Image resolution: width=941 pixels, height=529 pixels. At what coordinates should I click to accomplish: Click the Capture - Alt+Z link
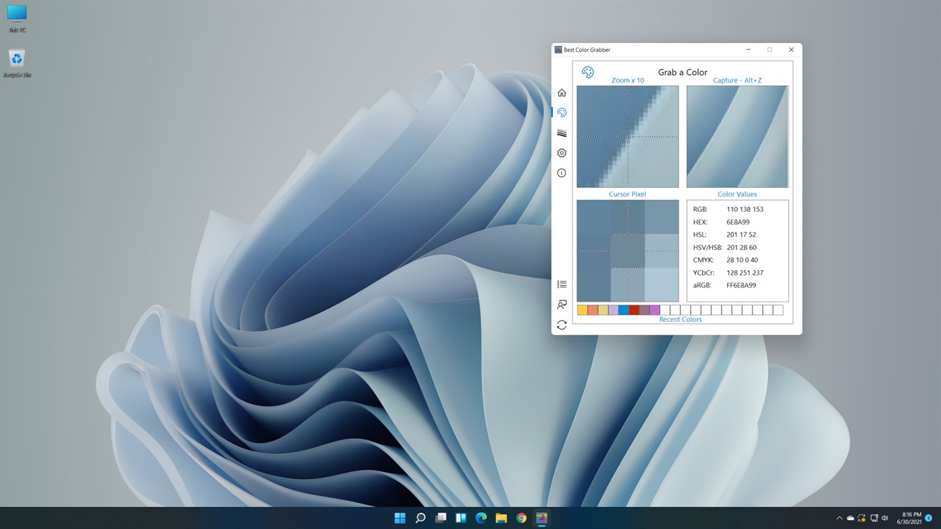pos(737,80)
